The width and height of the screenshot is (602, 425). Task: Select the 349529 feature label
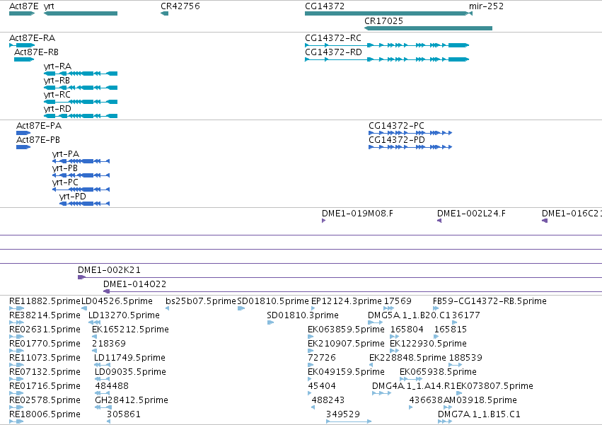[x=343, y=415]
